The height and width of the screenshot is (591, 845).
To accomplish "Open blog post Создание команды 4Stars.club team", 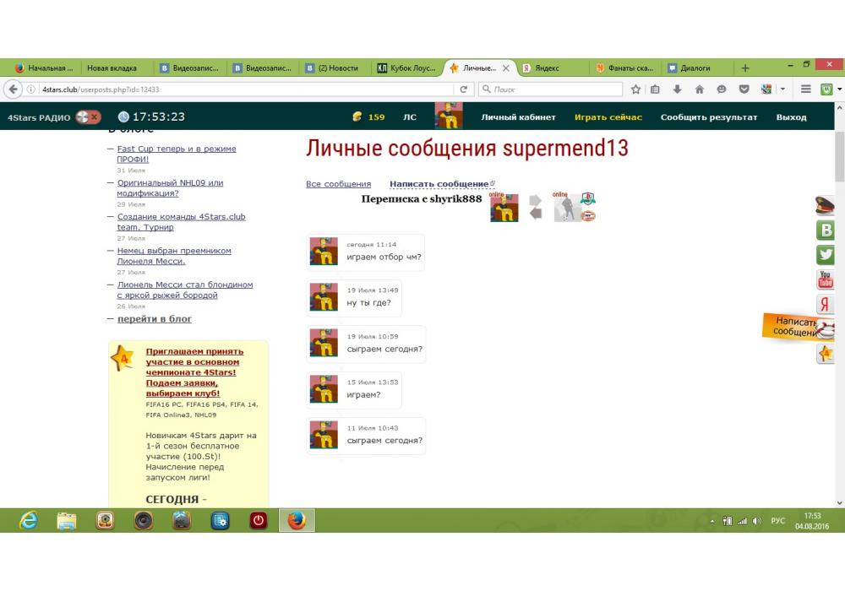I will pyautogui.click(x=181, y=222).
